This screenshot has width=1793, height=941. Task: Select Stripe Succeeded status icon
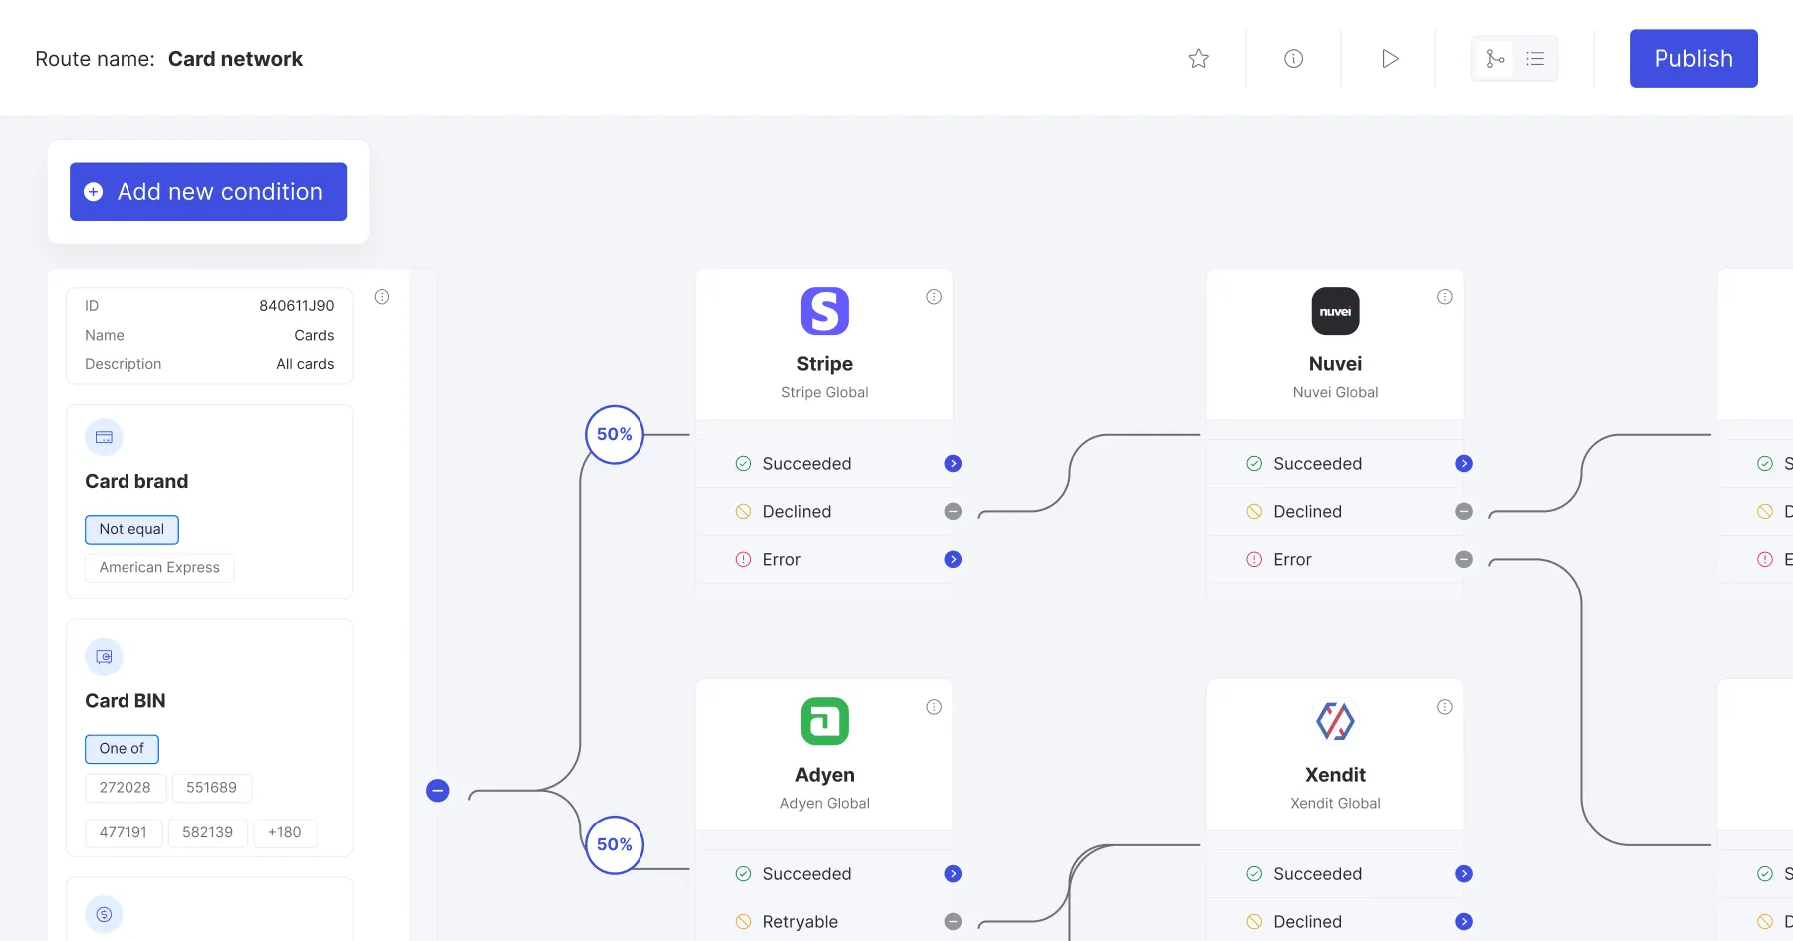coord(743,464)
